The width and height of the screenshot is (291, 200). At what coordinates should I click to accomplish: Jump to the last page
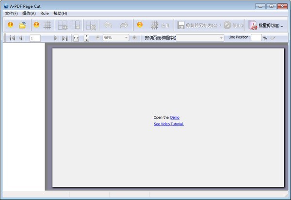(65, 38)
